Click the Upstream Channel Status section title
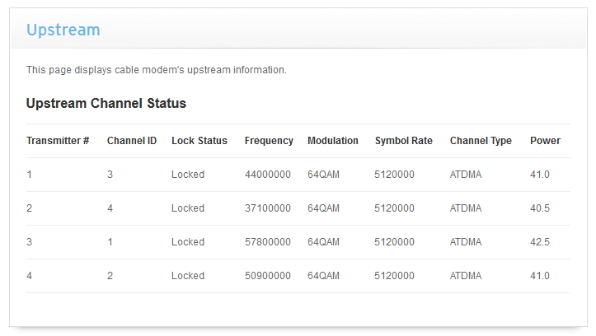596x336 pixels. [x=106, y=104]
